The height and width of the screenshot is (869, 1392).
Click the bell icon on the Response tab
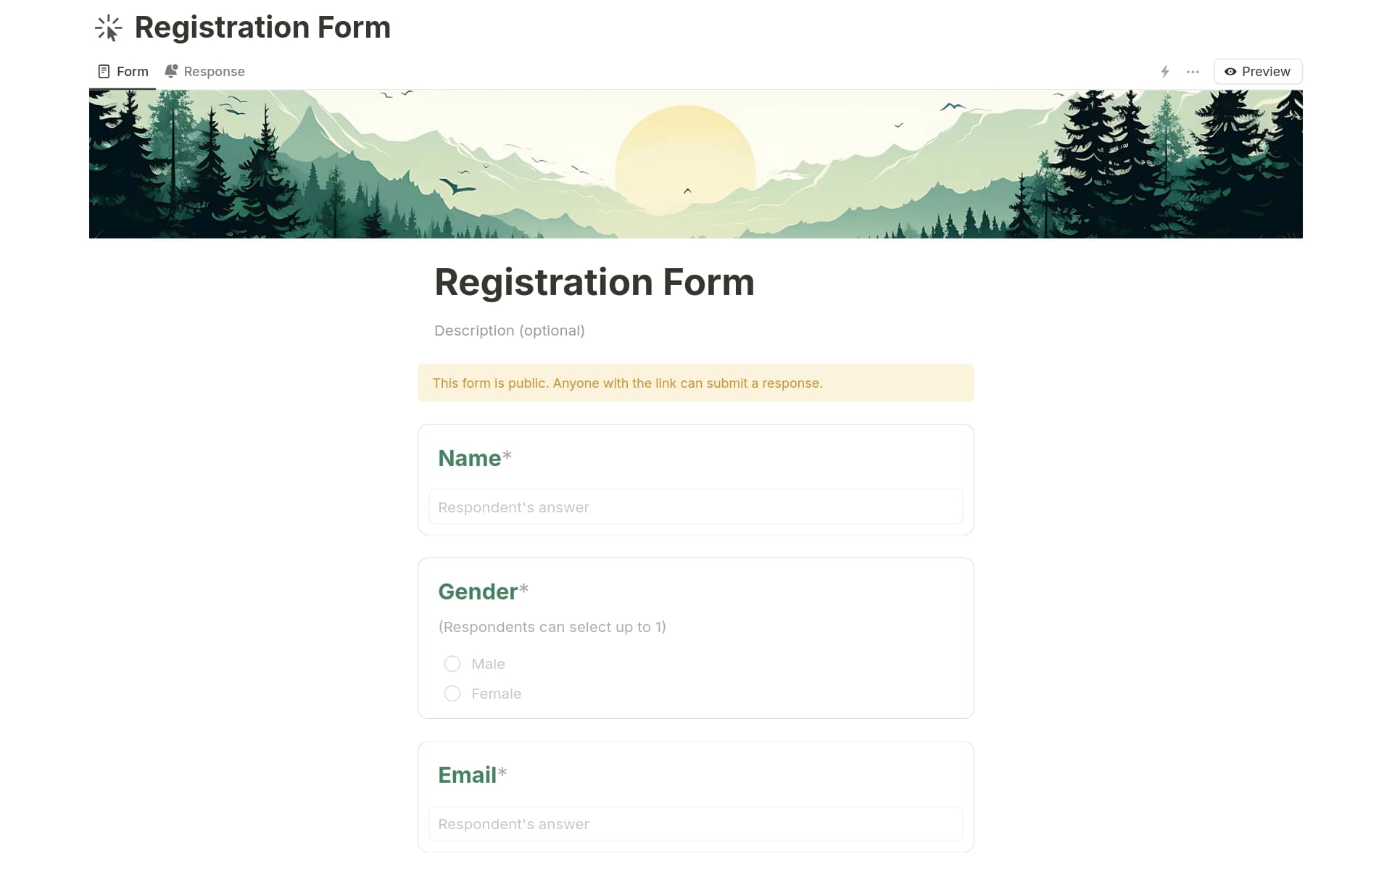(170, 71)
